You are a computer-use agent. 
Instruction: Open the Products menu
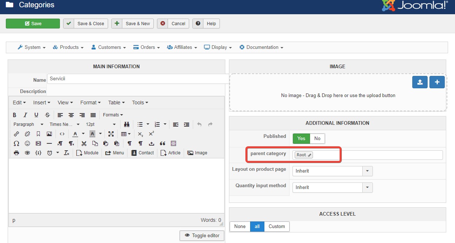(x=68, y=47)
